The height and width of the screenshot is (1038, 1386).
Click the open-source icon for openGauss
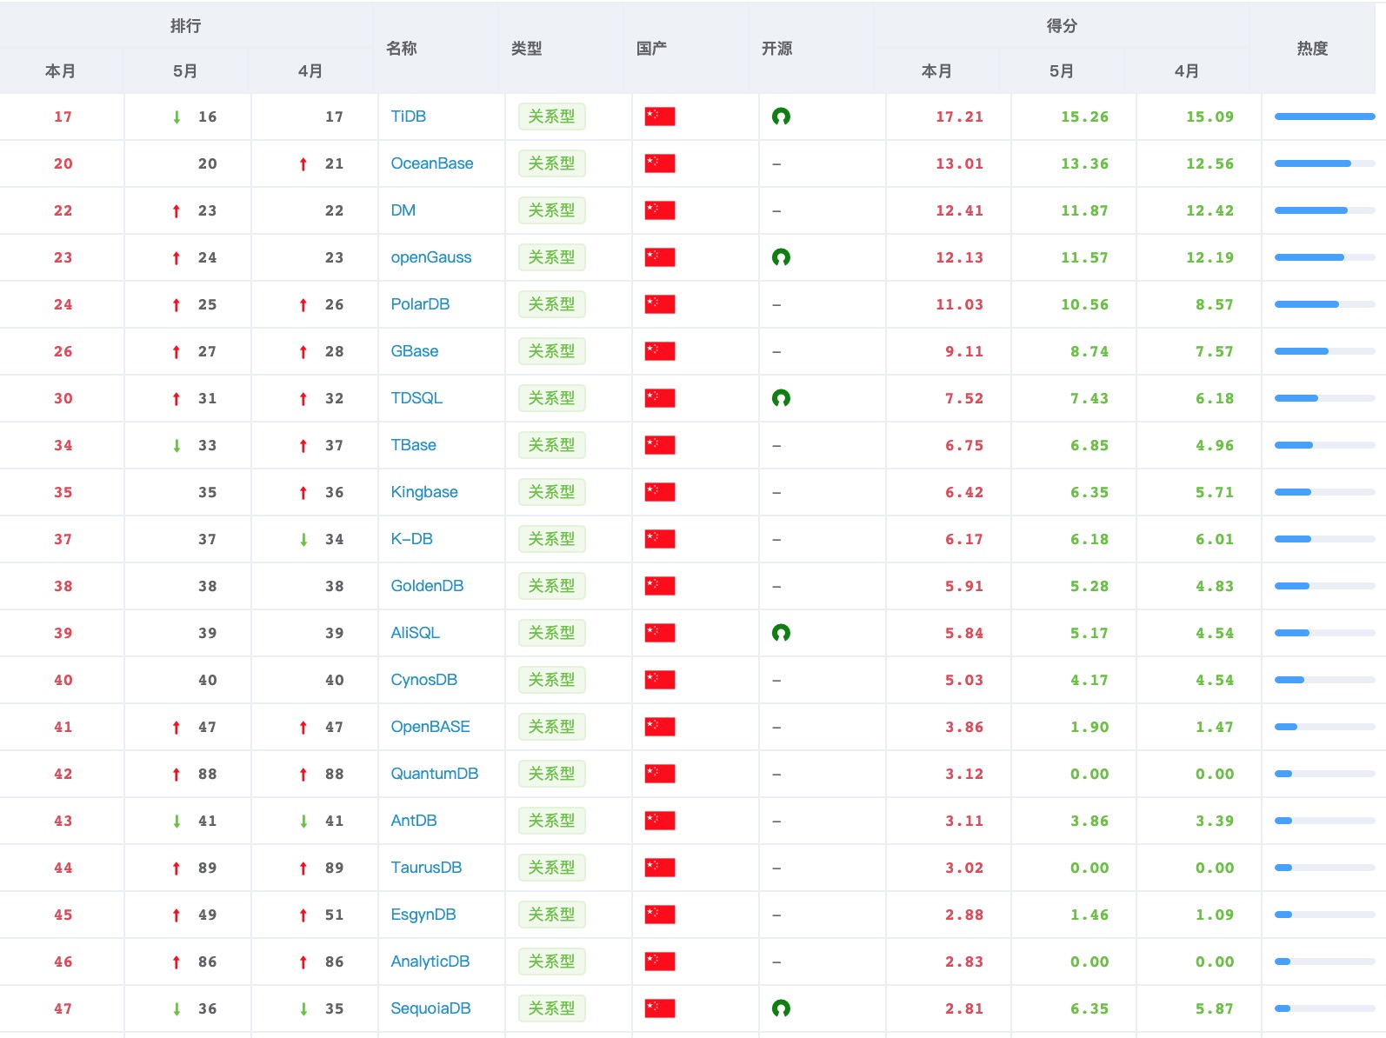(781, 257)
